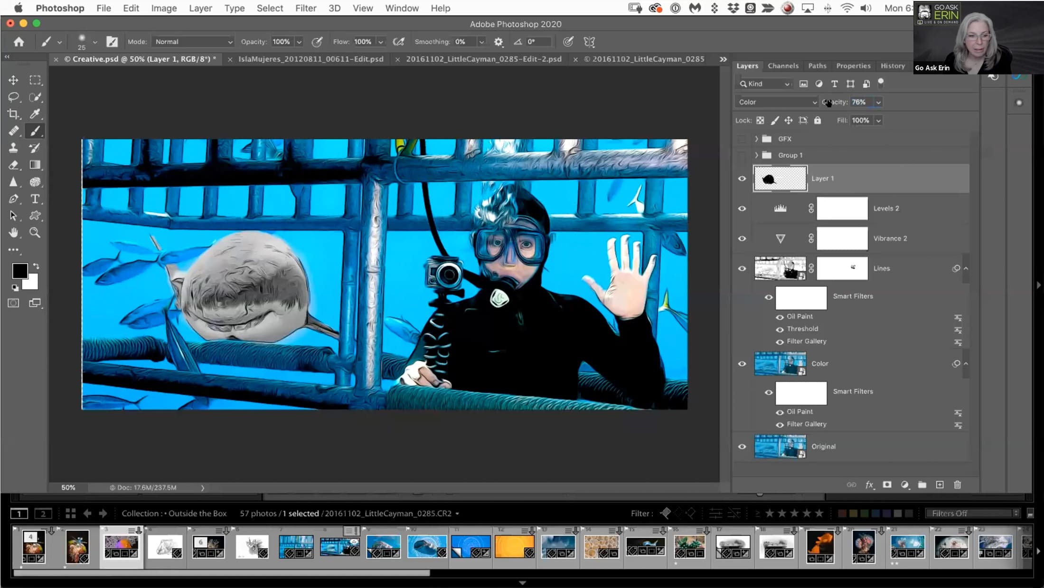The image size is (1044, 588).
Task: Select the Zoom tool
Action: [x=35, y=233]
